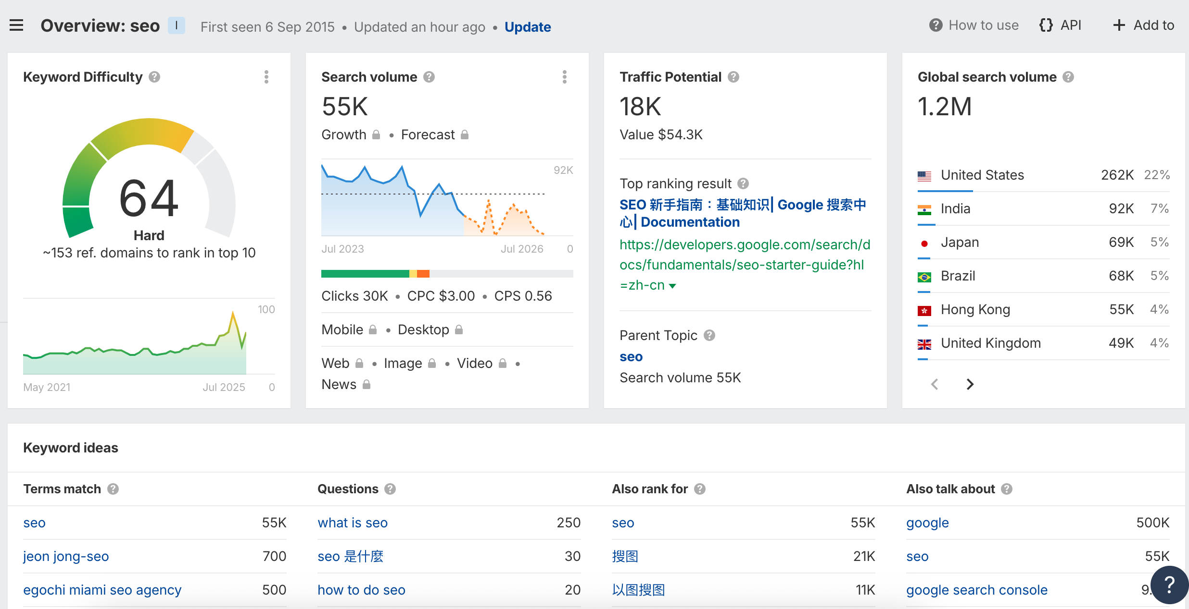Open the hamburger navigation menu
The image size is (1189, 609).
[16, 25]
